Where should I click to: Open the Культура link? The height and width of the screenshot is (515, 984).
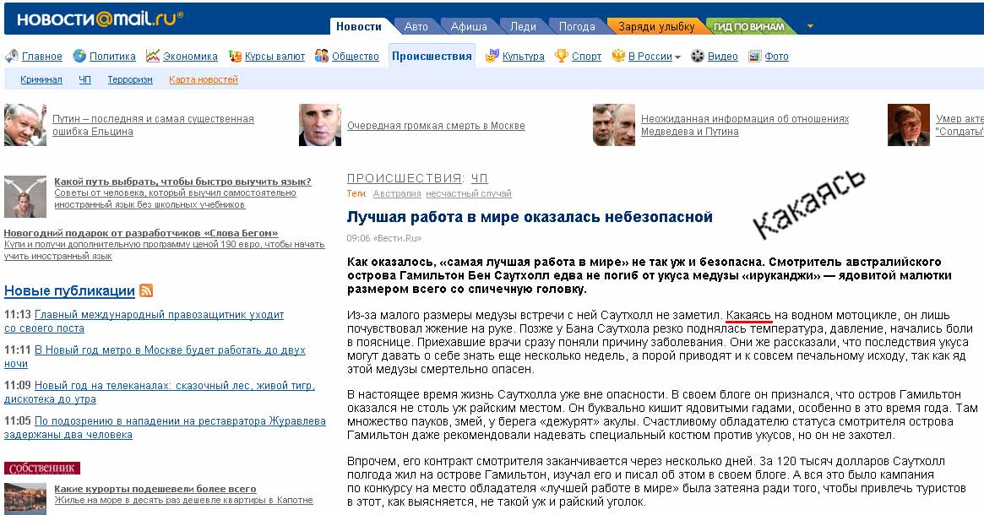(x=524, y=57)
